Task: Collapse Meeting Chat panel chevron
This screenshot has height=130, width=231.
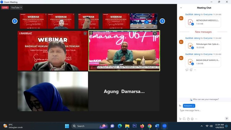Action: pyautogui.click(x=181, y=8)
